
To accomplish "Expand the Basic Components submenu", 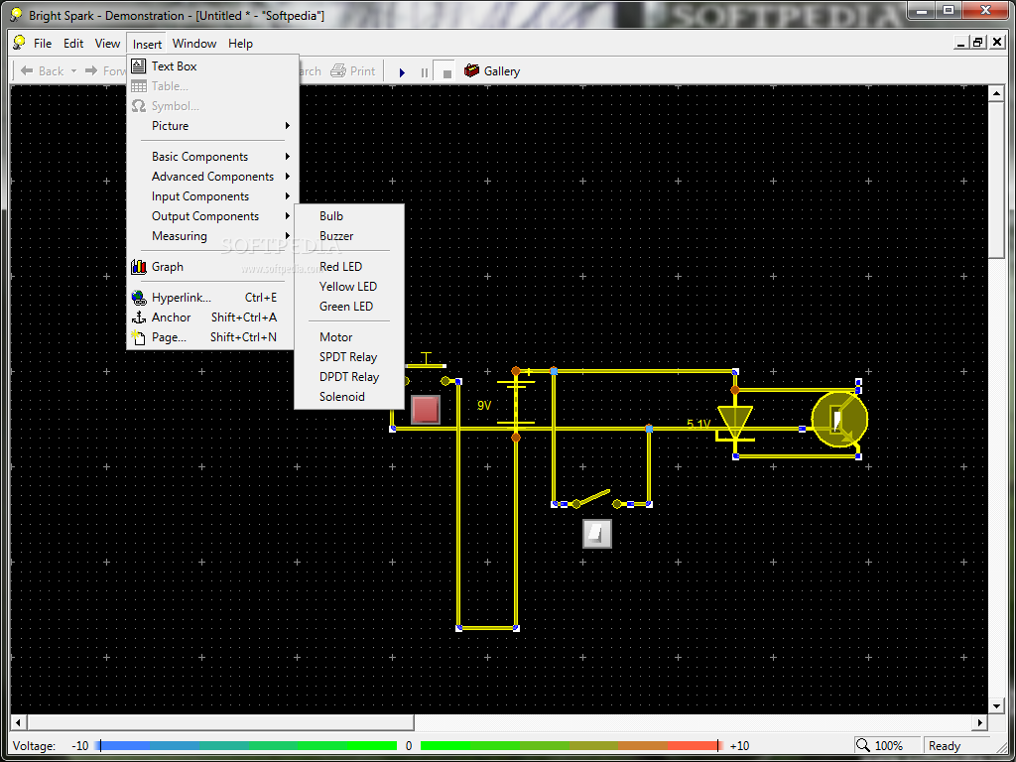I will (213, 156).
